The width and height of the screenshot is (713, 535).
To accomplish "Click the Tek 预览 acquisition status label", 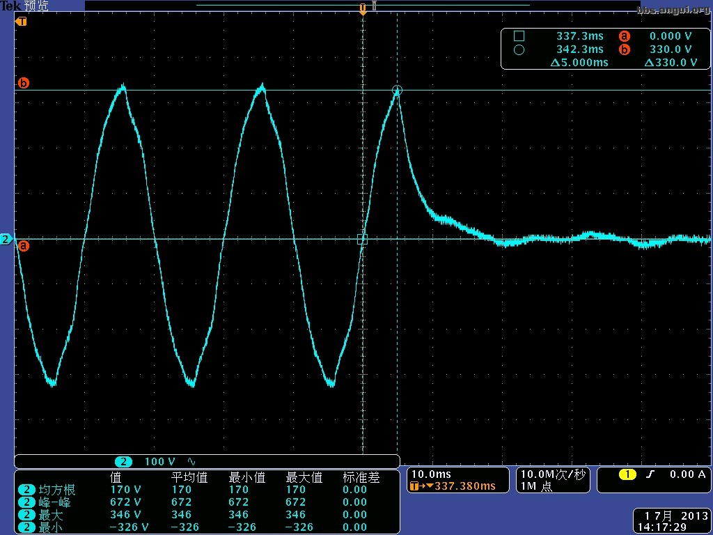I will pyautogui.click(x=25, y=6).
